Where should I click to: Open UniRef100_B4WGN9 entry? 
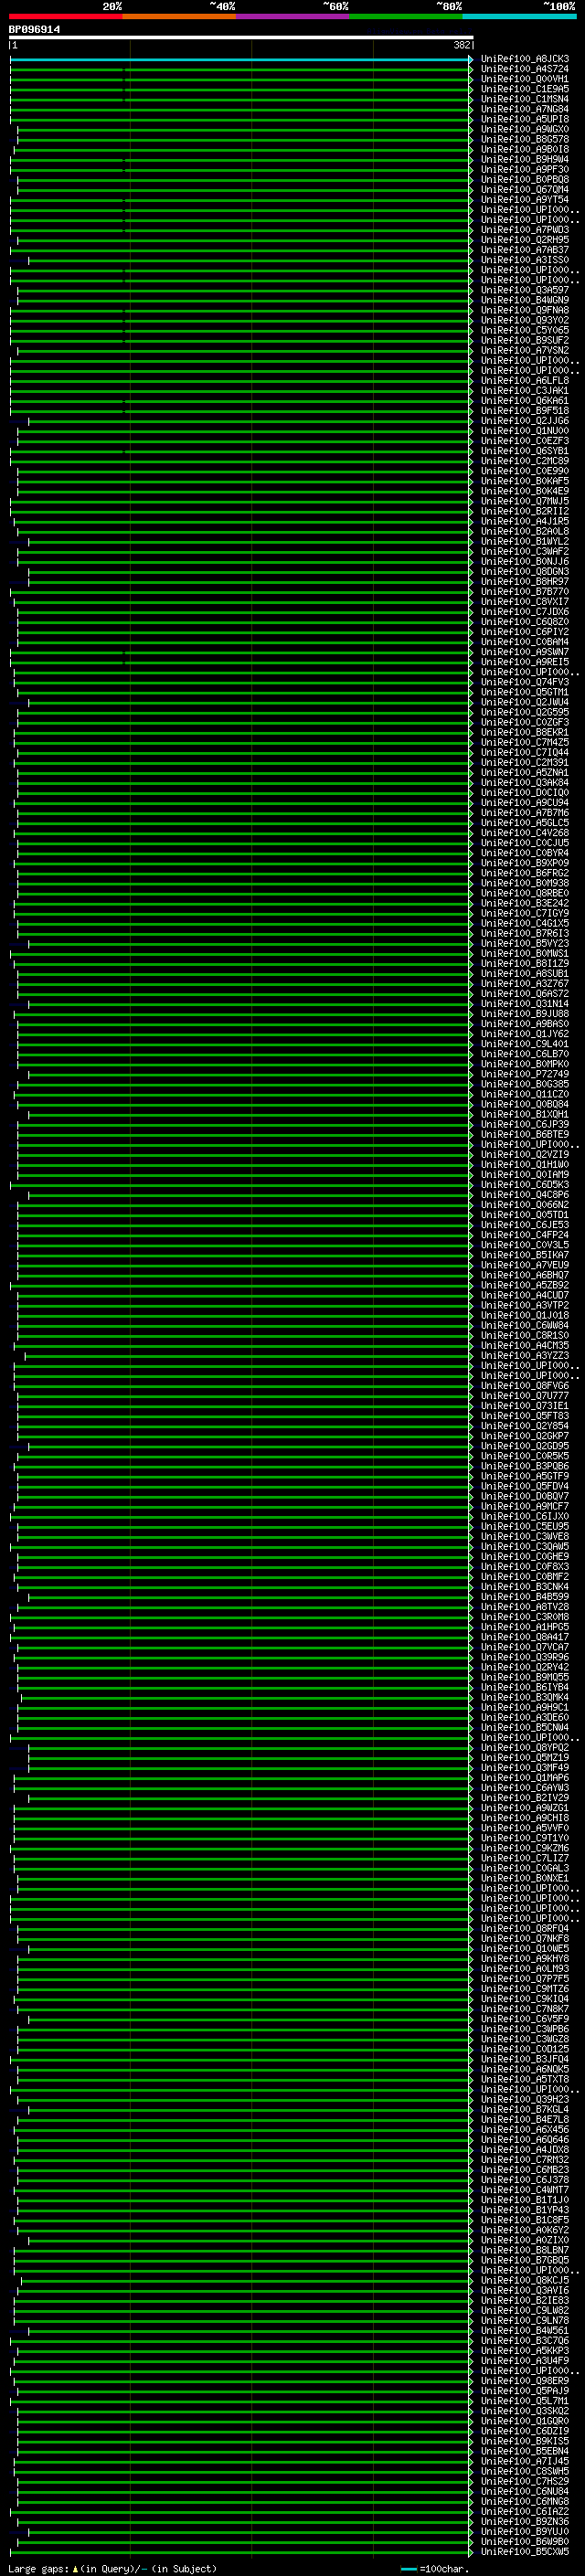click(x=525, y=300)
